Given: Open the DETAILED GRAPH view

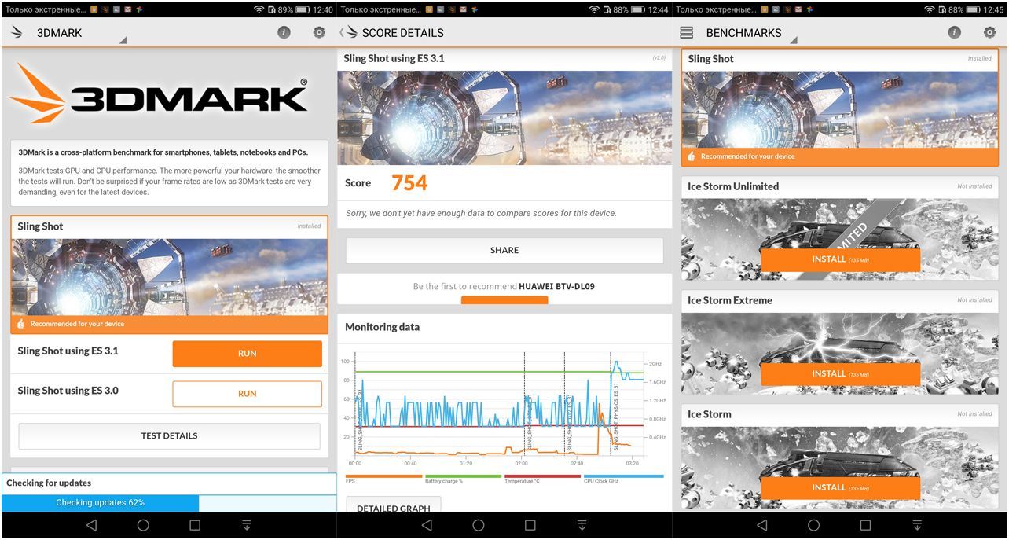Looking at the screenshot, I should point(394,507).
